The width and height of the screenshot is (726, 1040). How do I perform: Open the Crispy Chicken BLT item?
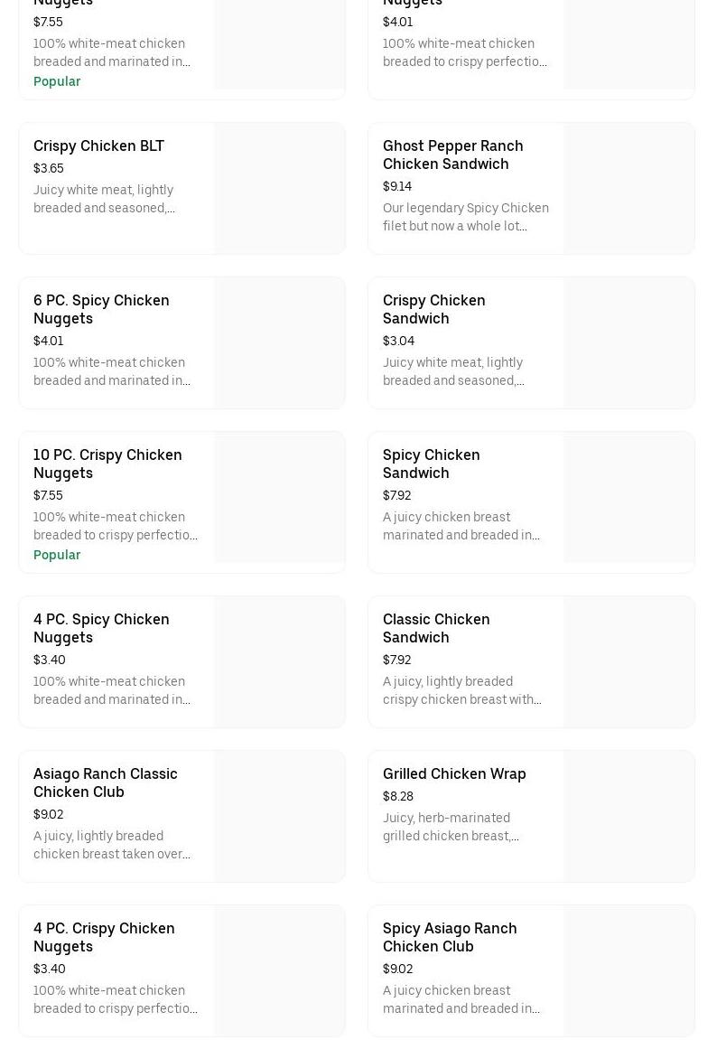[98, 145]
